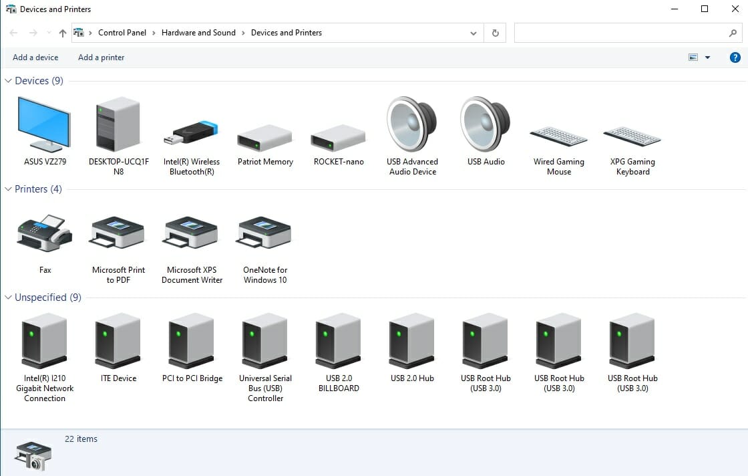Select the ROCKET-nano drive icon
The height and width of the screenshot is (476, 748).
tap(338, 138)
